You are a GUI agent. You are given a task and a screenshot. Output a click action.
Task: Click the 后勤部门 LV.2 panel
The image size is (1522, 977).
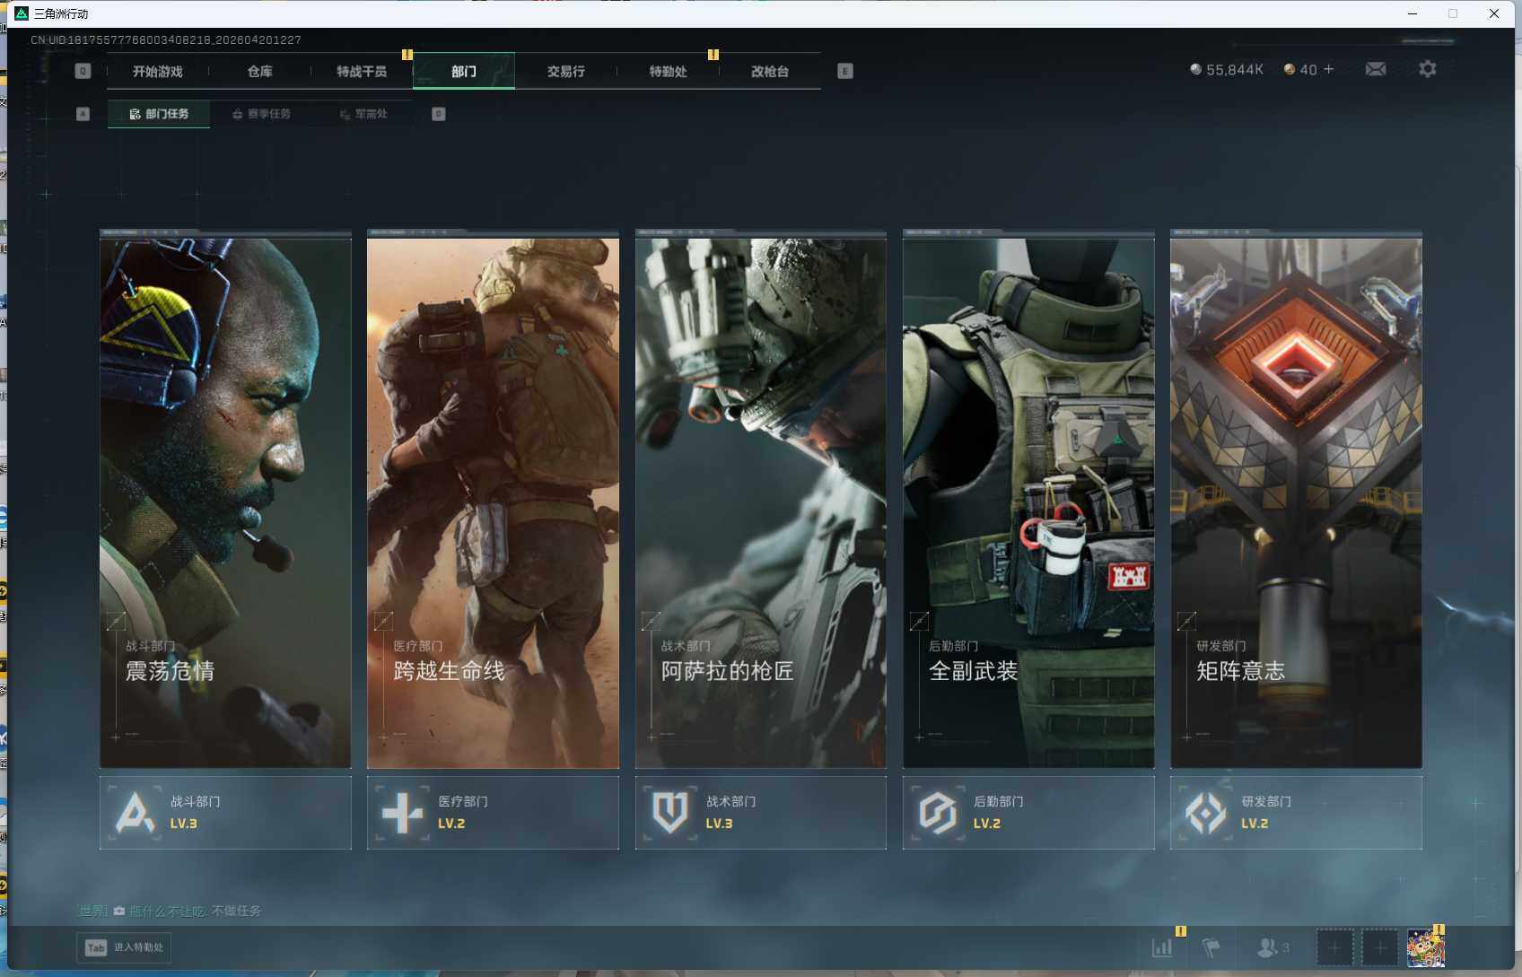point(1028,813)
